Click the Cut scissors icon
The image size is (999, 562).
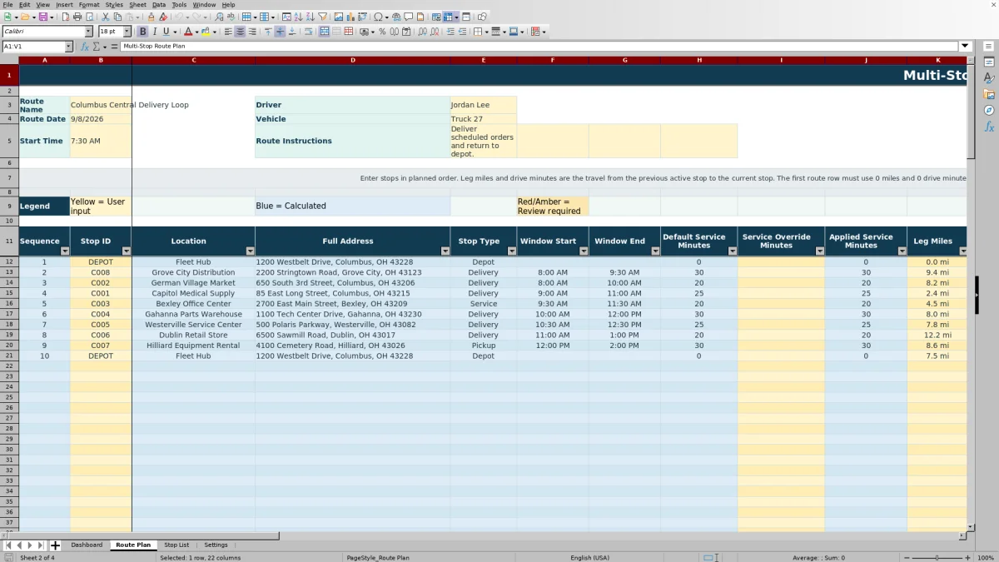click(x=106, y=17)
